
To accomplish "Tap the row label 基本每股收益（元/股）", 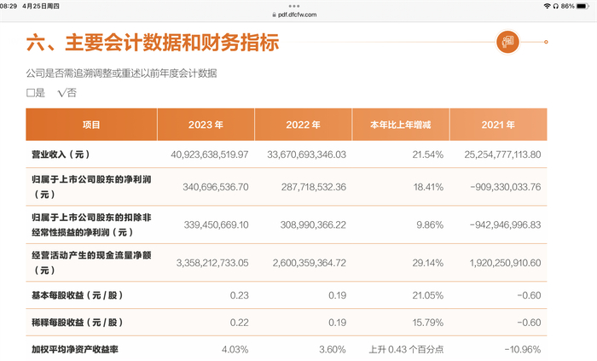I will click(x=78, y=295).
